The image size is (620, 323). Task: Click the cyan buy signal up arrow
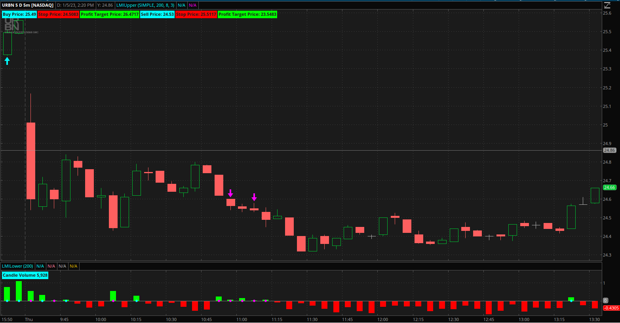tap(7, 61)
